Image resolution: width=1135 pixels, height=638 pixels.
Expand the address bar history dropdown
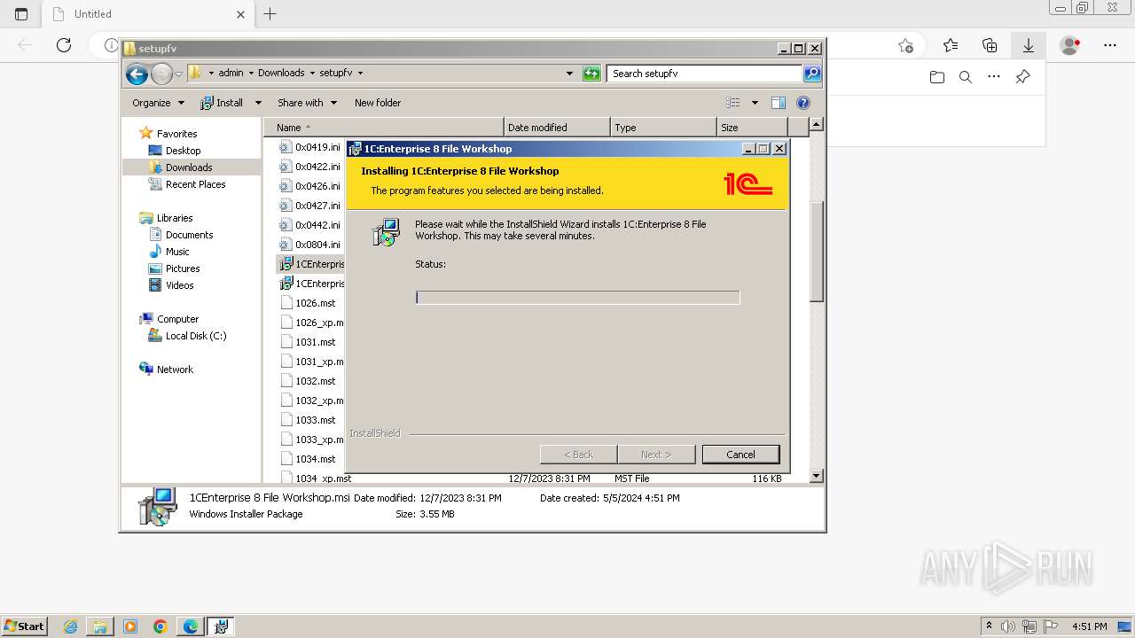(569, 74)
